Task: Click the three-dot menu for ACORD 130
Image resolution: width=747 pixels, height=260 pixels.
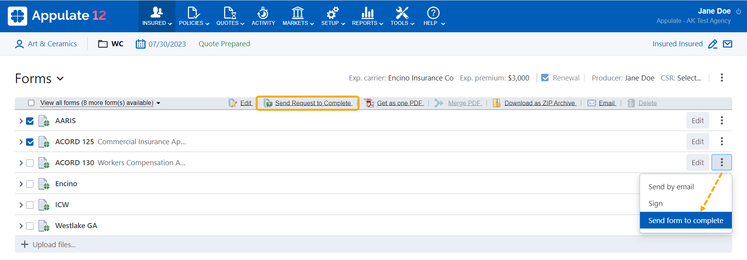Action: tap(722, 162)
